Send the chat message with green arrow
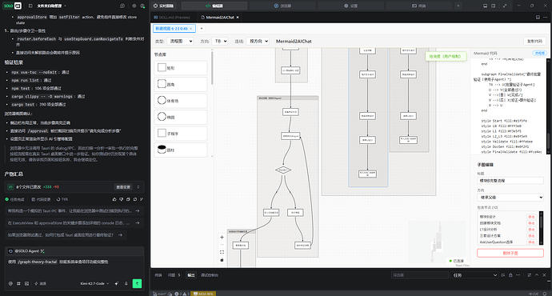552x296 pixels. point(137,283)
